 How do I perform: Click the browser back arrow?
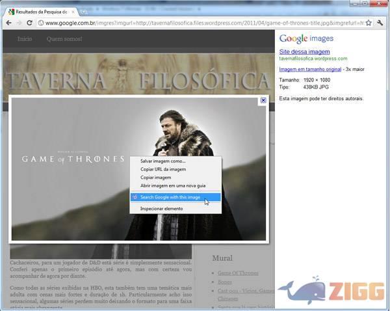click(8, 23)
